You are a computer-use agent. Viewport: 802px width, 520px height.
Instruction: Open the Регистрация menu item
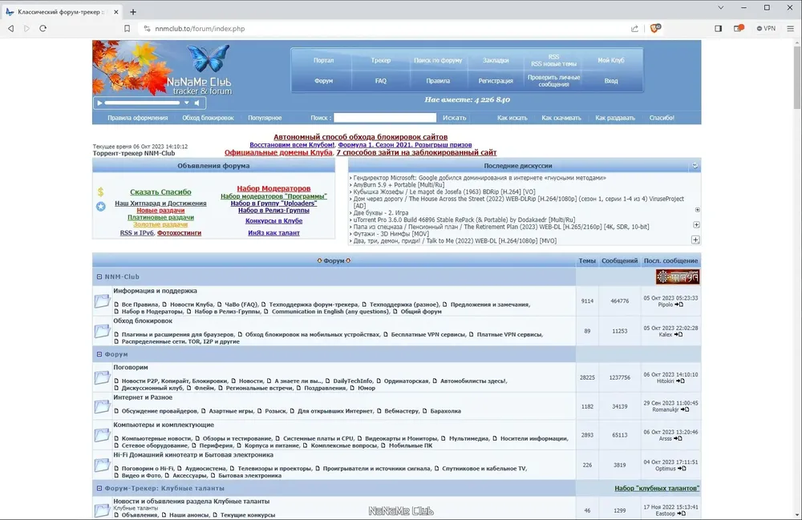coord(496,81)
